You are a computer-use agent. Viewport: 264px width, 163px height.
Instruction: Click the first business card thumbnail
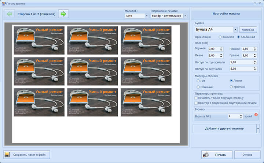point(39,40)
